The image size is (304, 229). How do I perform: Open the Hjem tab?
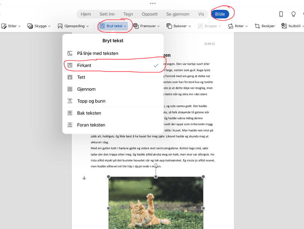coord(86,14)
